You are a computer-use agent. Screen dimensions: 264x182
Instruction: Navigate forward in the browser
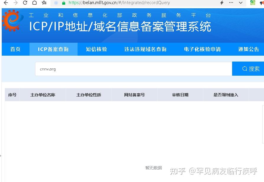[15, 3]
